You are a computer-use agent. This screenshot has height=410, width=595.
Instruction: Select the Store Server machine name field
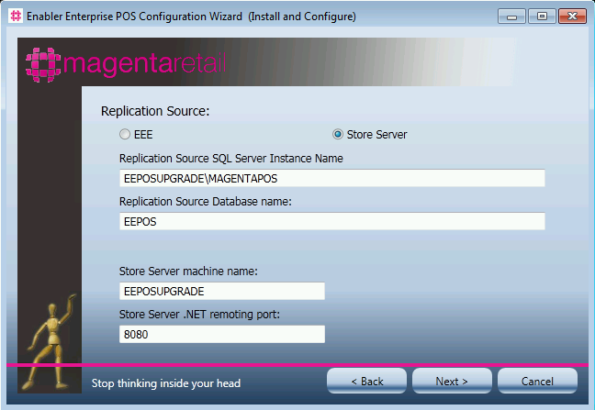[222, 291]
